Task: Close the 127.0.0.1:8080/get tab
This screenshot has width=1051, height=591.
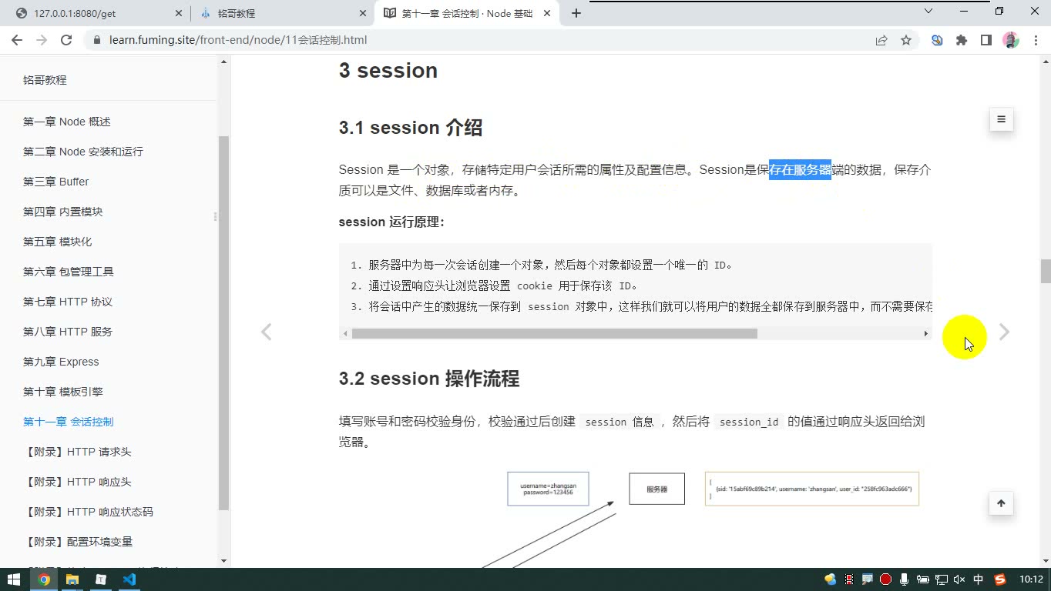Action: tap(179, 13)
